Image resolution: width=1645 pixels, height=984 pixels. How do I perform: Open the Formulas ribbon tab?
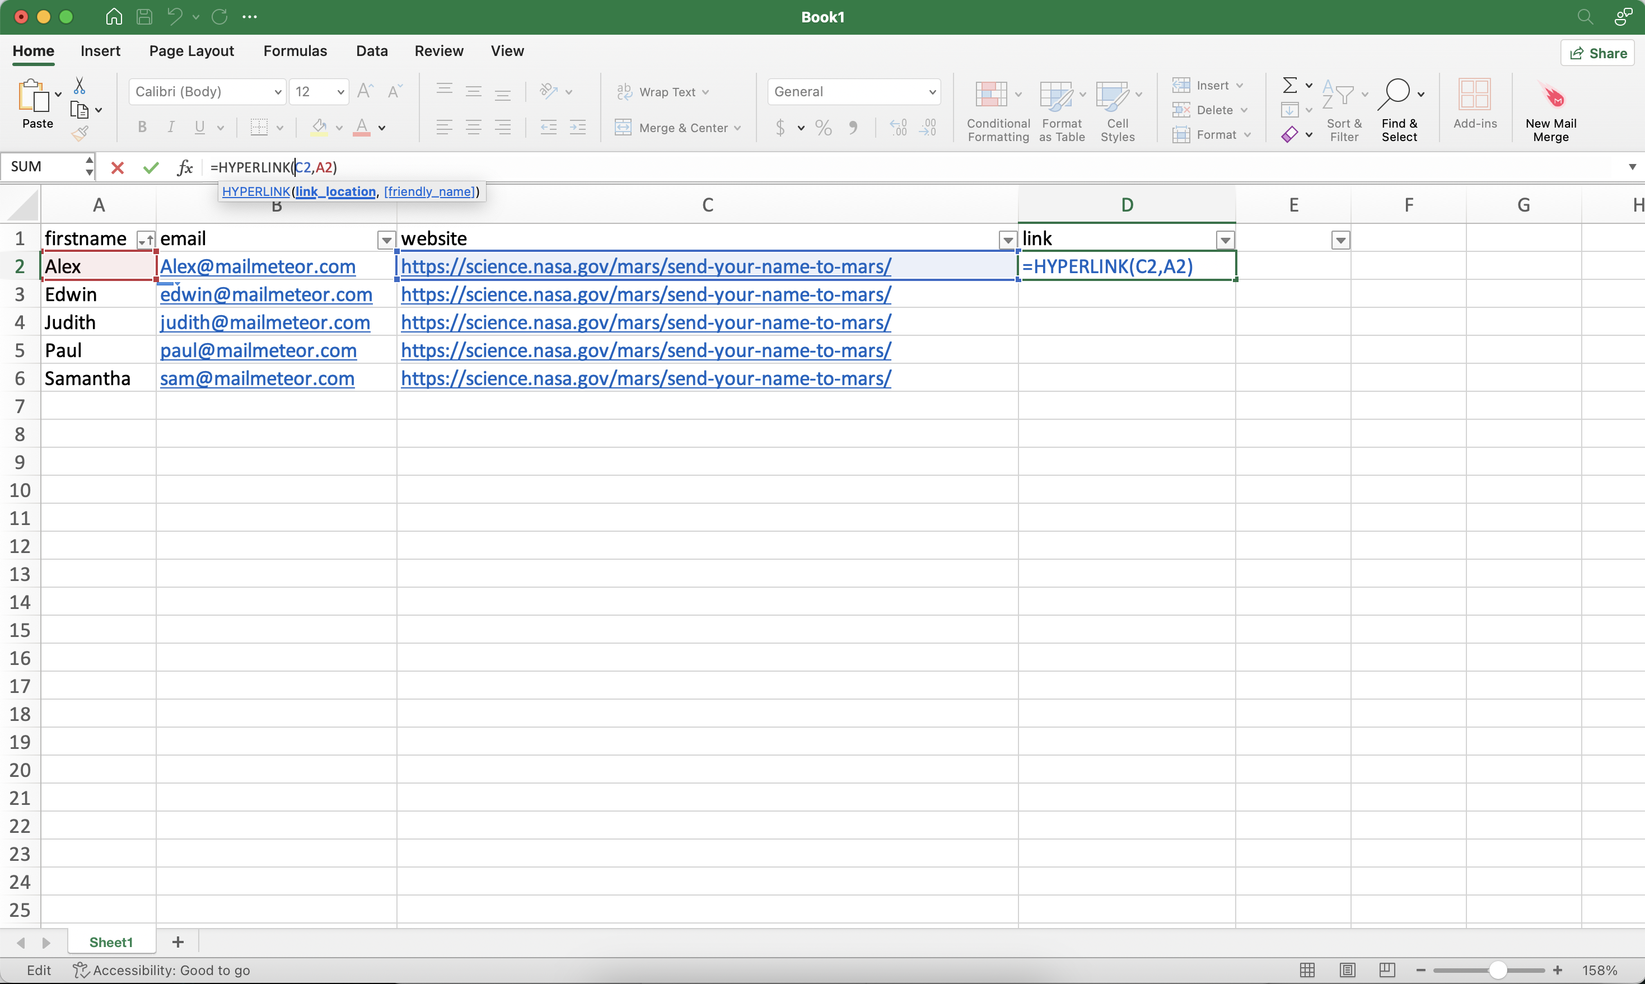pyautogui.click(x=295, y=51)
